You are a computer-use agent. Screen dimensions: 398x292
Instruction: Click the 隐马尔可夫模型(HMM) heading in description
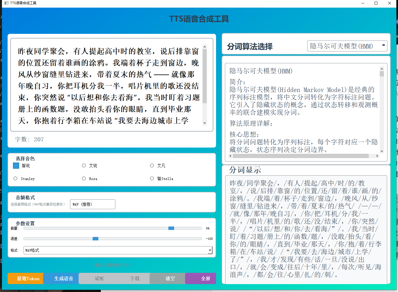(261, 71)
